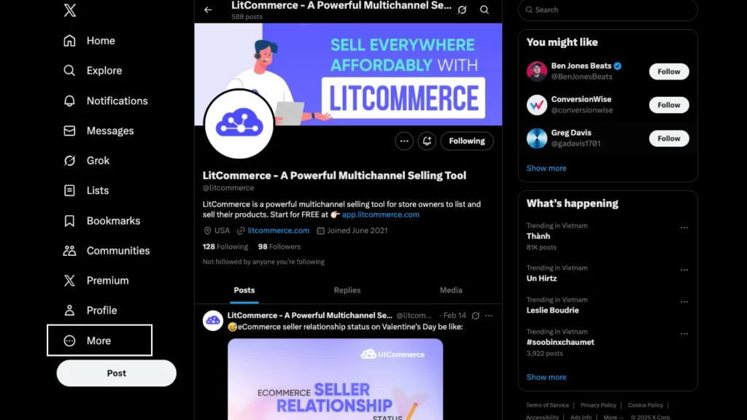The height and width of the screenshot is (420, 747).
Task: Open the Seller Relationship post image
Action: tap(336, 379)
